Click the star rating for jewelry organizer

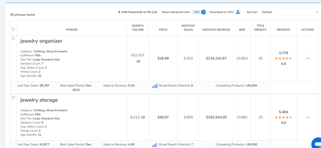tap(283, 58)
